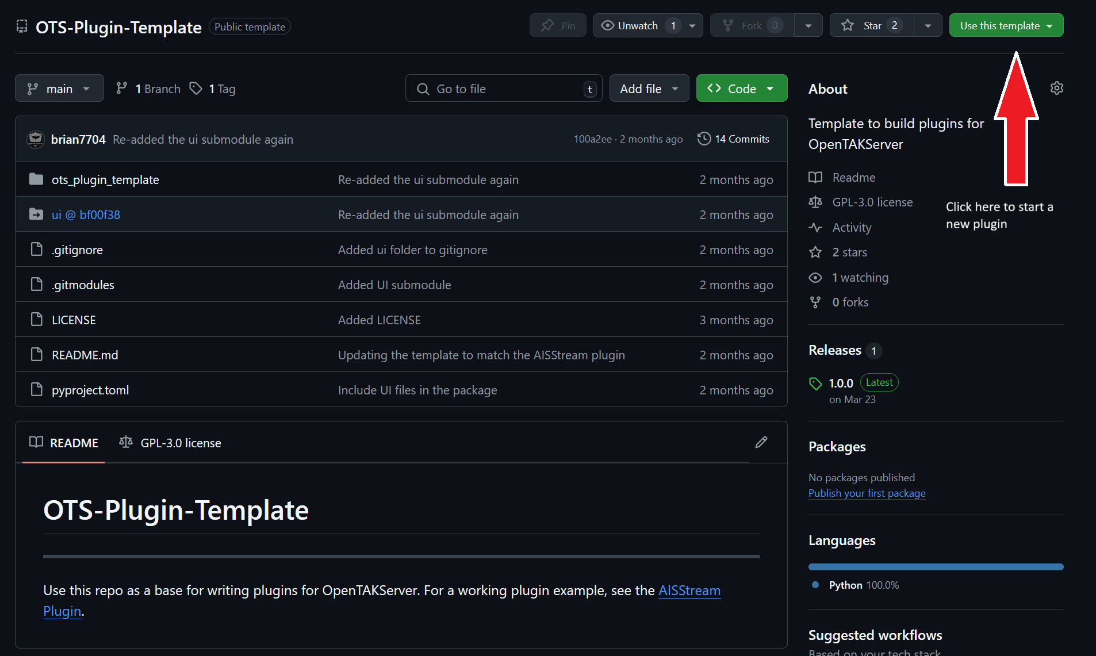Open commit 'Added LICENSE'
The image size is (1096, 656).
click(380, 320)
